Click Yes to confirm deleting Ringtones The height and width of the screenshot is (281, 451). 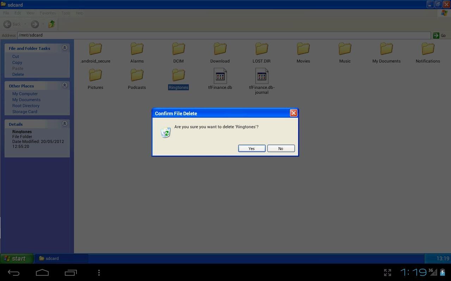click(251, 148)
